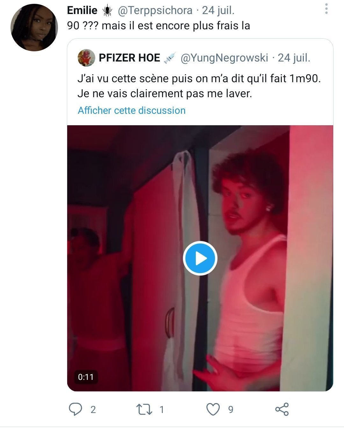The width and height of the screenshot is (344, 435).
Task: Open Emilie's tweet date 24 juil.
Action: point(218,11)
